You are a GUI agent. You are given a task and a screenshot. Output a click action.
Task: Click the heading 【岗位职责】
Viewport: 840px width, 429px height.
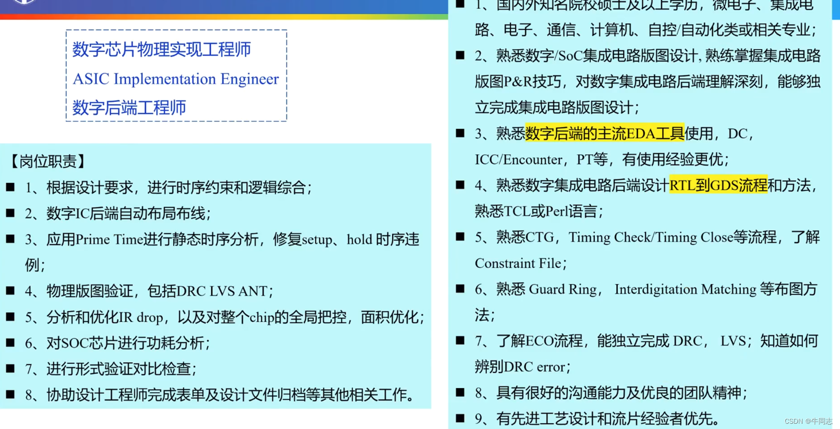pos(48,161)
